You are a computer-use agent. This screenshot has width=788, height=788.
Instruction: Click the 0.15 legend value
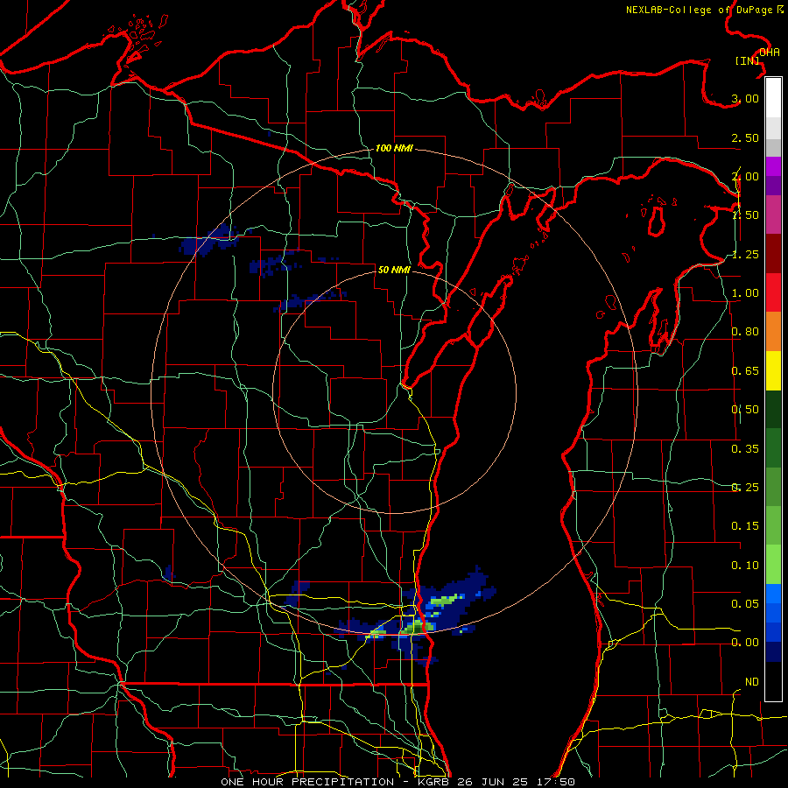[x=745, y=526]
